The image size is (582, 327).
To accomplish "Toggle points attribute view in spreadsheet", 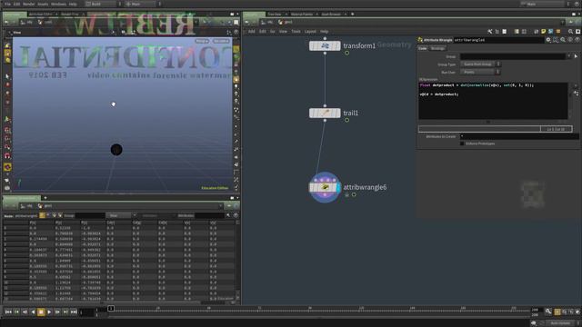I will point(43,215).
